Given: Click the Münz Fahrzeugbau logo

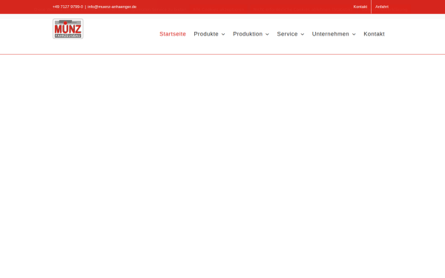Looking at the screenshot, I should pyautogui.click(x=67, y=29).
